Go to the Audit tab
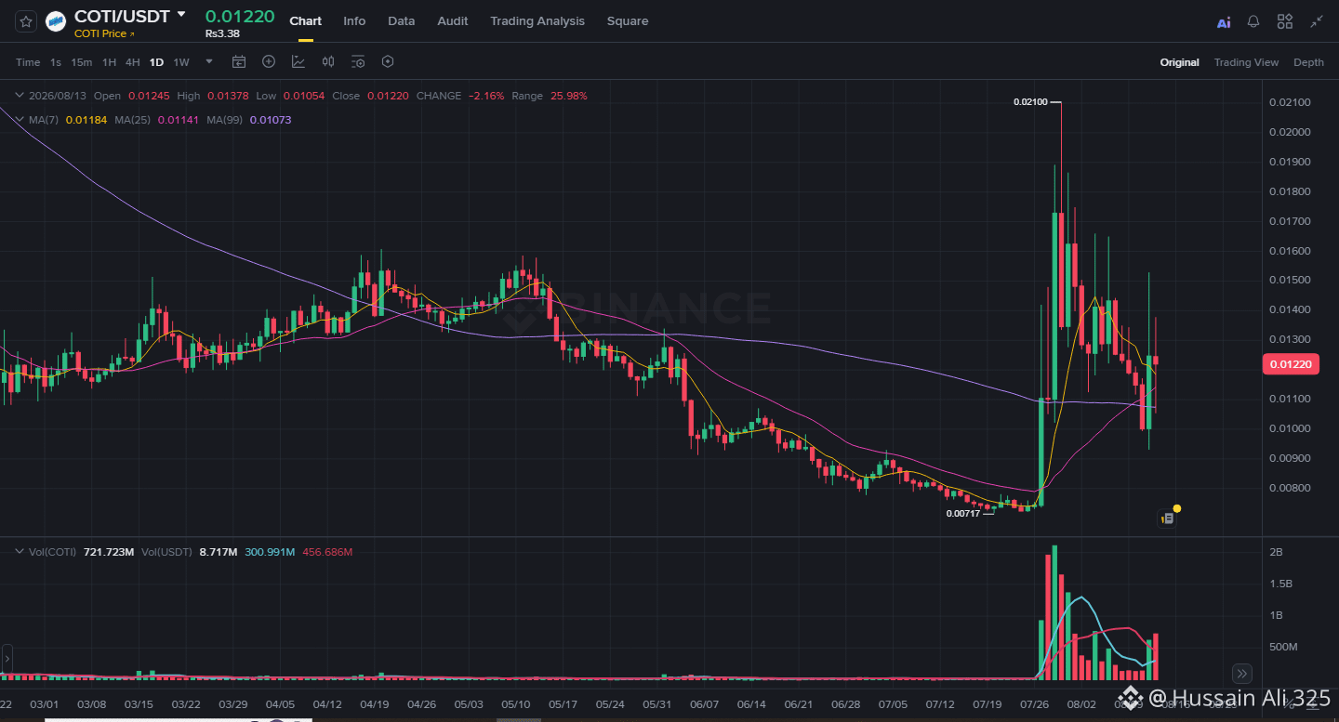 [453, 20]
